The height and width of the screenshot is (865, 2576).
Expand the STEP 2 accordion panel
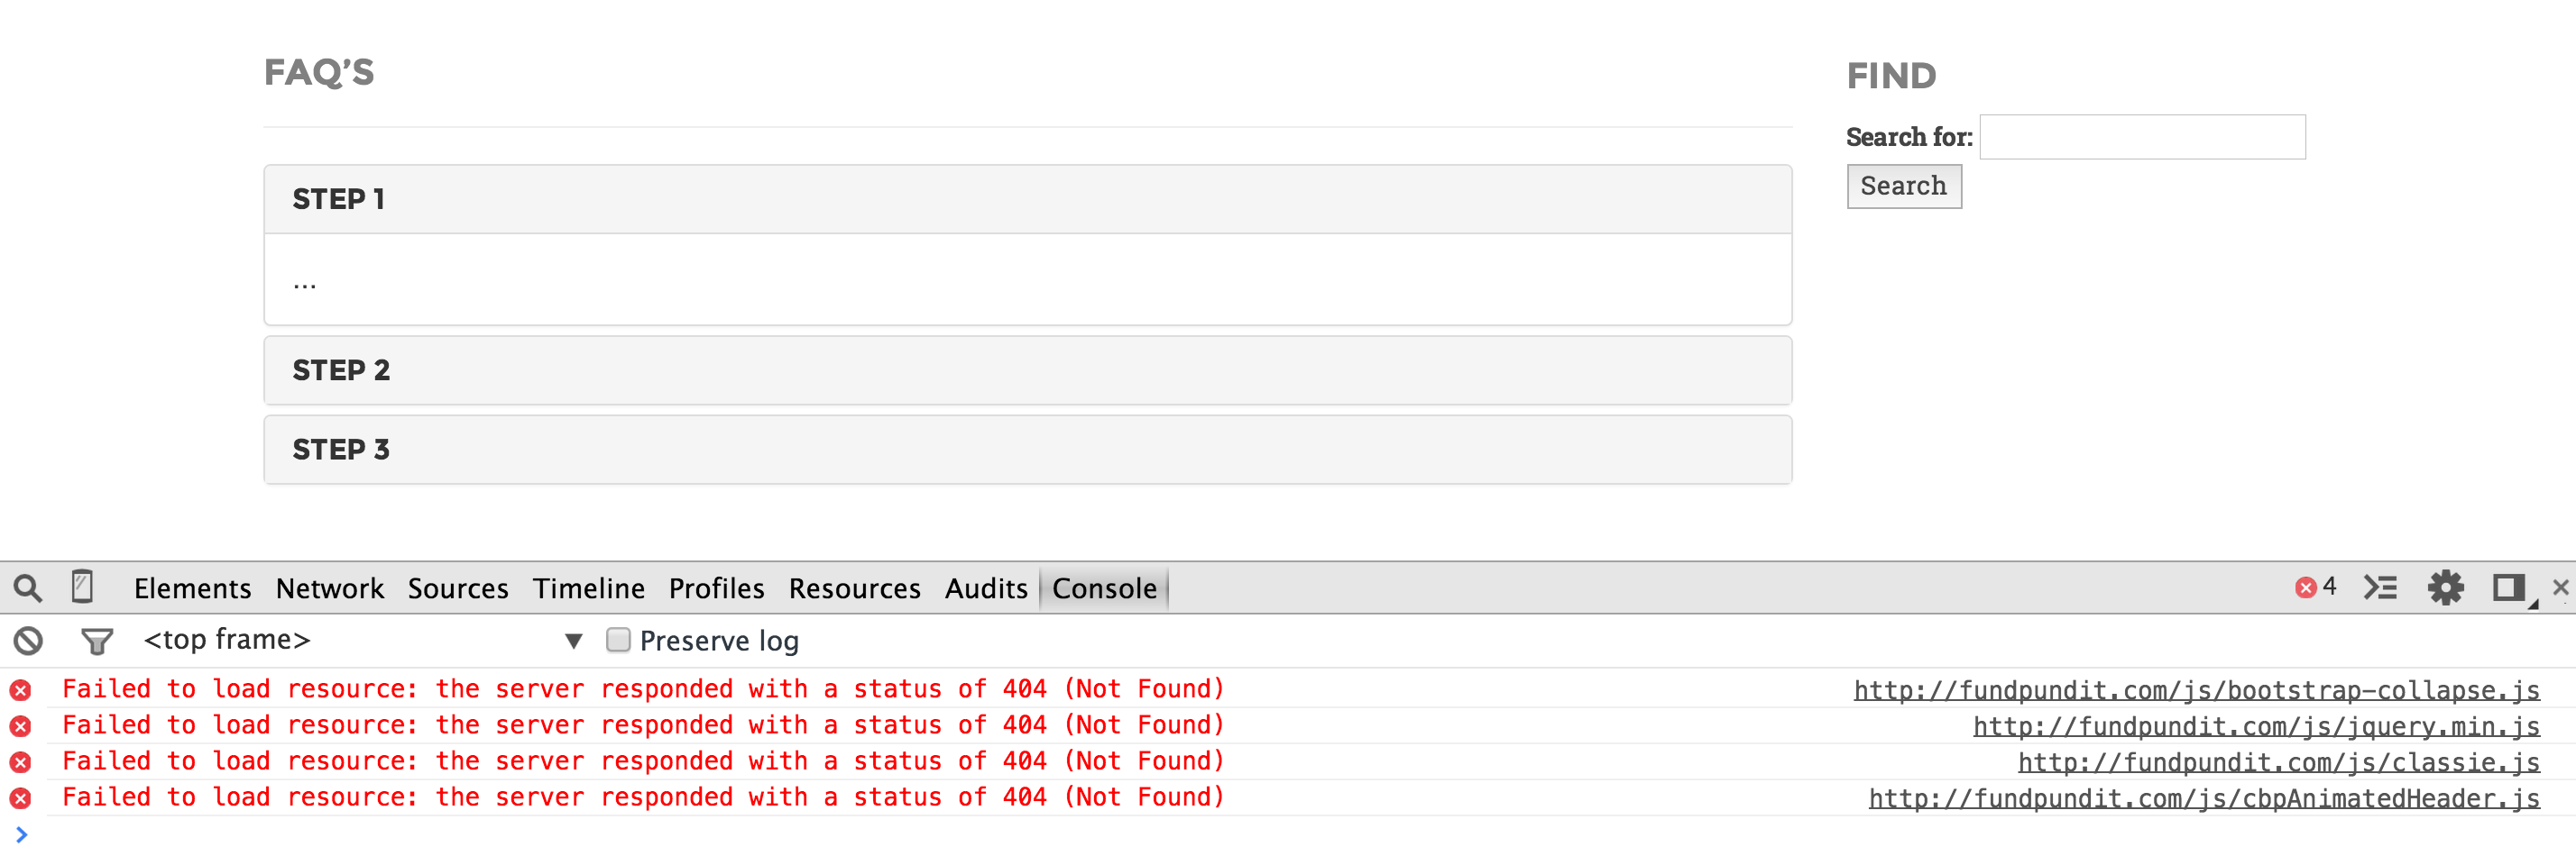click(x=1027, y=370)
